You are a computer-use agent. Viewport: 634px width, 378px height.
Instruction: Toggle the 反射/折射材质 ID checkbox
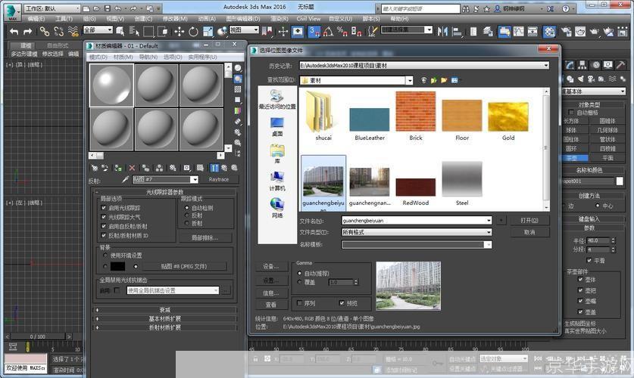(104, 235)
